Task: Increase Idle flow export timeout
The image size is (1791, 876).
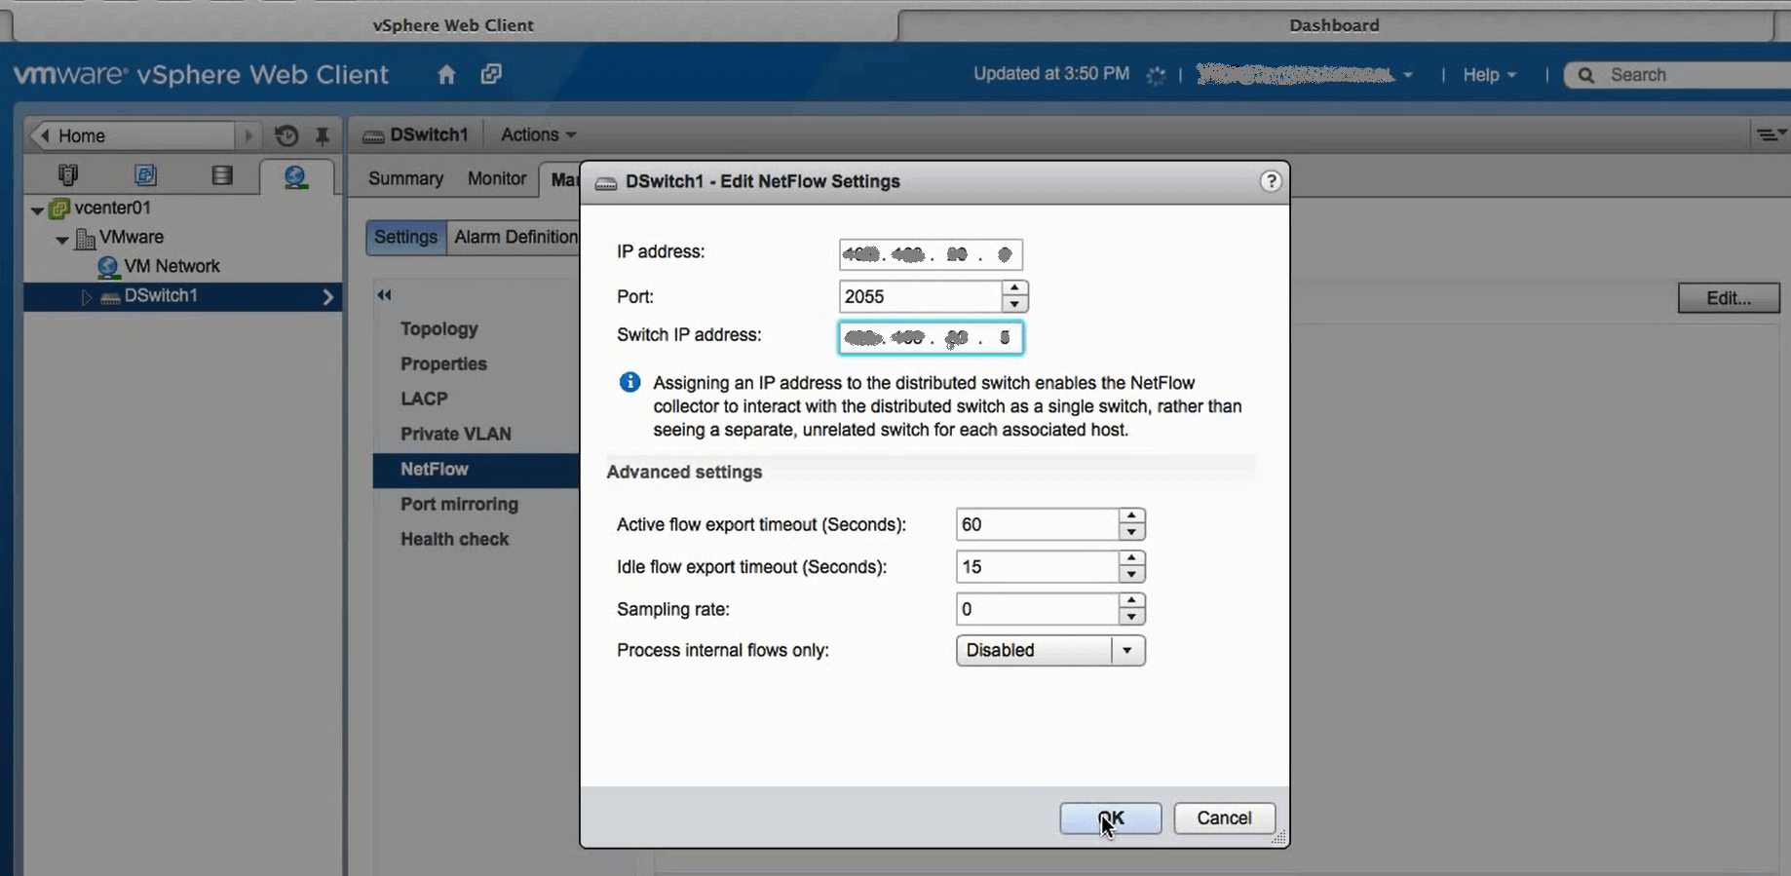Action: click(1131, 559)
